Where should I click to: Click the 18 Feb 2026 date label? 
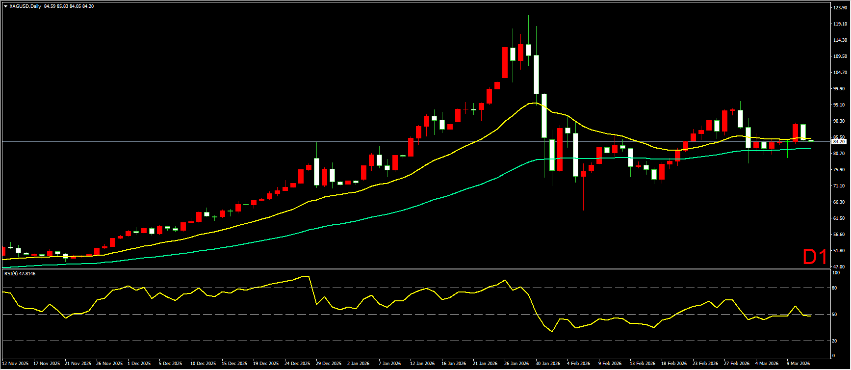pos(674,364)
